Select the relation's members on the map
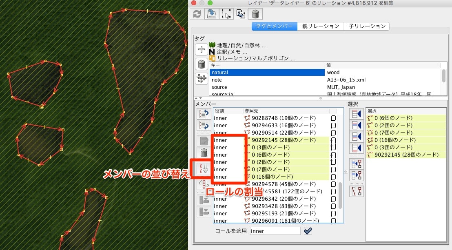Screen dimensions: 452x250 (226, 13)
